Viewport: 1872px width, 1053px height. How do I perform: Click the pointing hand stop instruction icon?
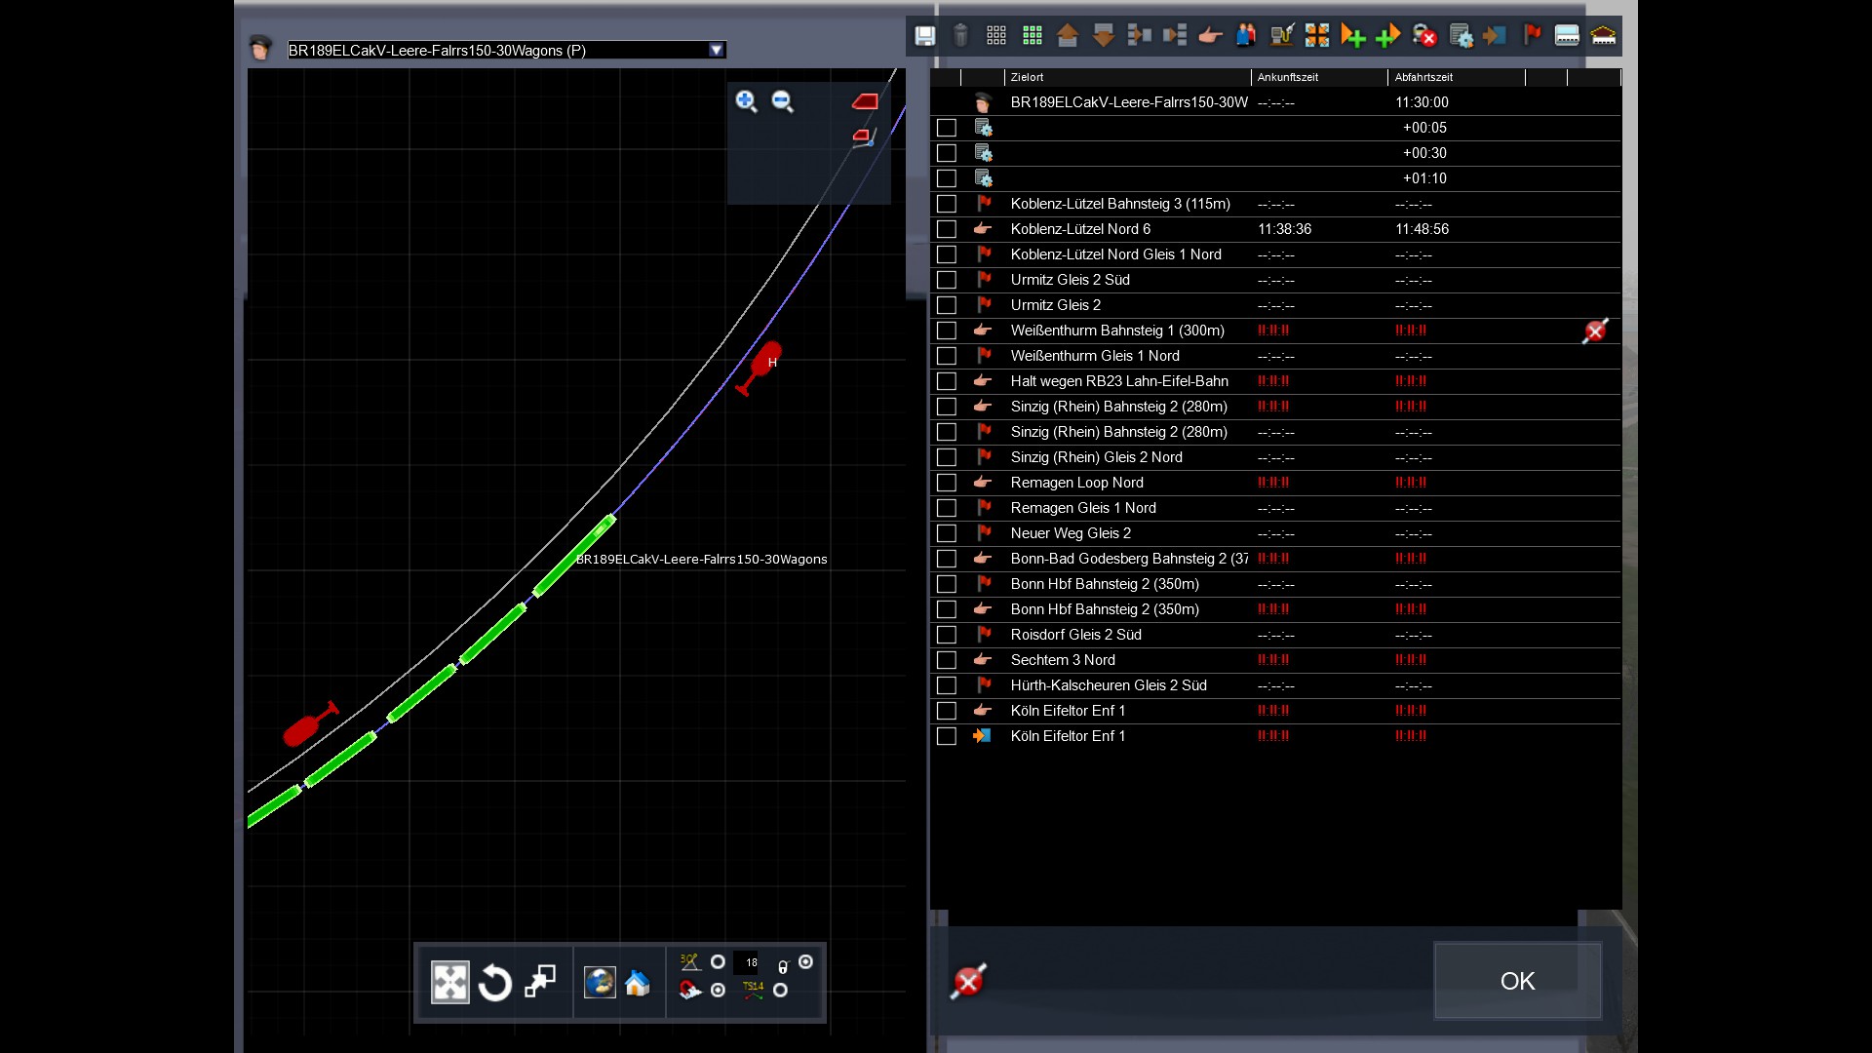1210,36
